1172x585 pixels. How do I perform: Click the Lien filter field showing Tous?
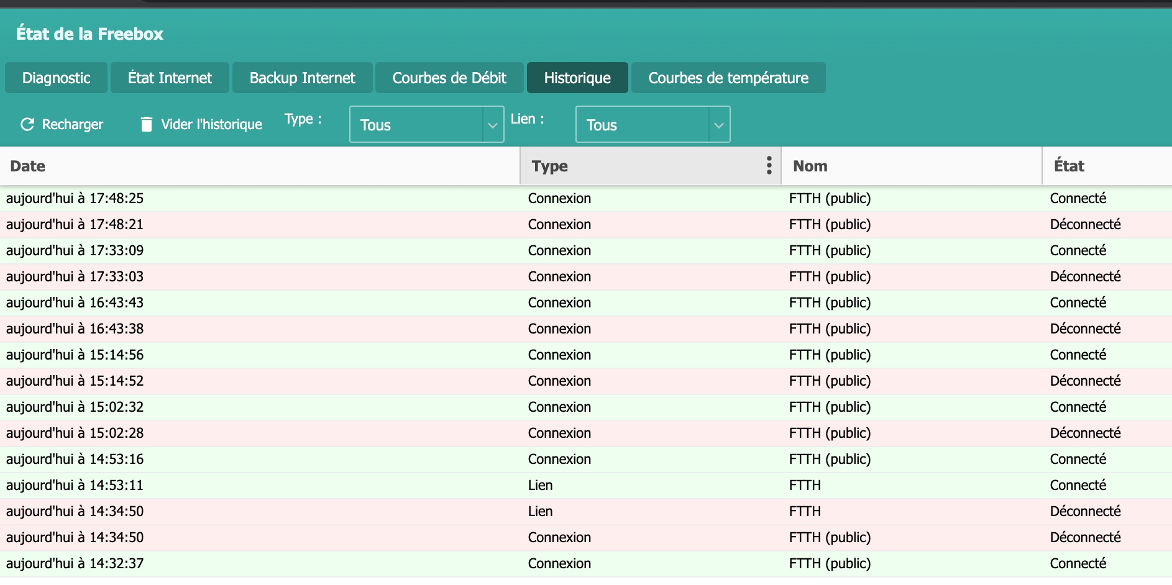[643, 125]
